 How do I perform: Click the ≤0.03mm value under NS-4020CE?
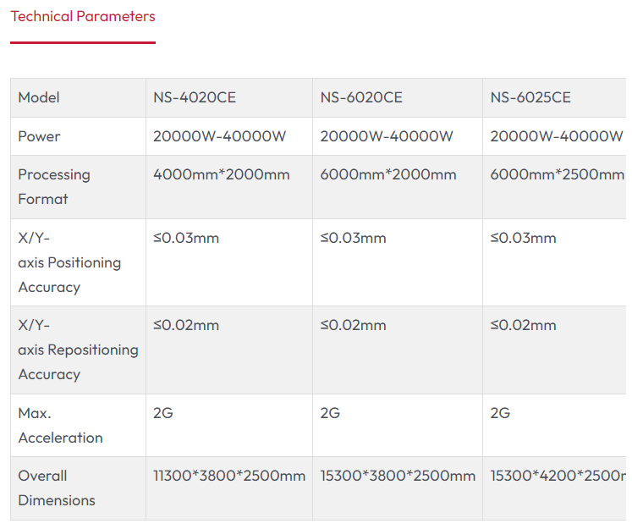(x=186, y=238)
